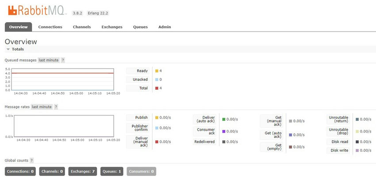This screenshot has width=376, height=179.
Task: Select the Queues tab
Action: point(140,27)
